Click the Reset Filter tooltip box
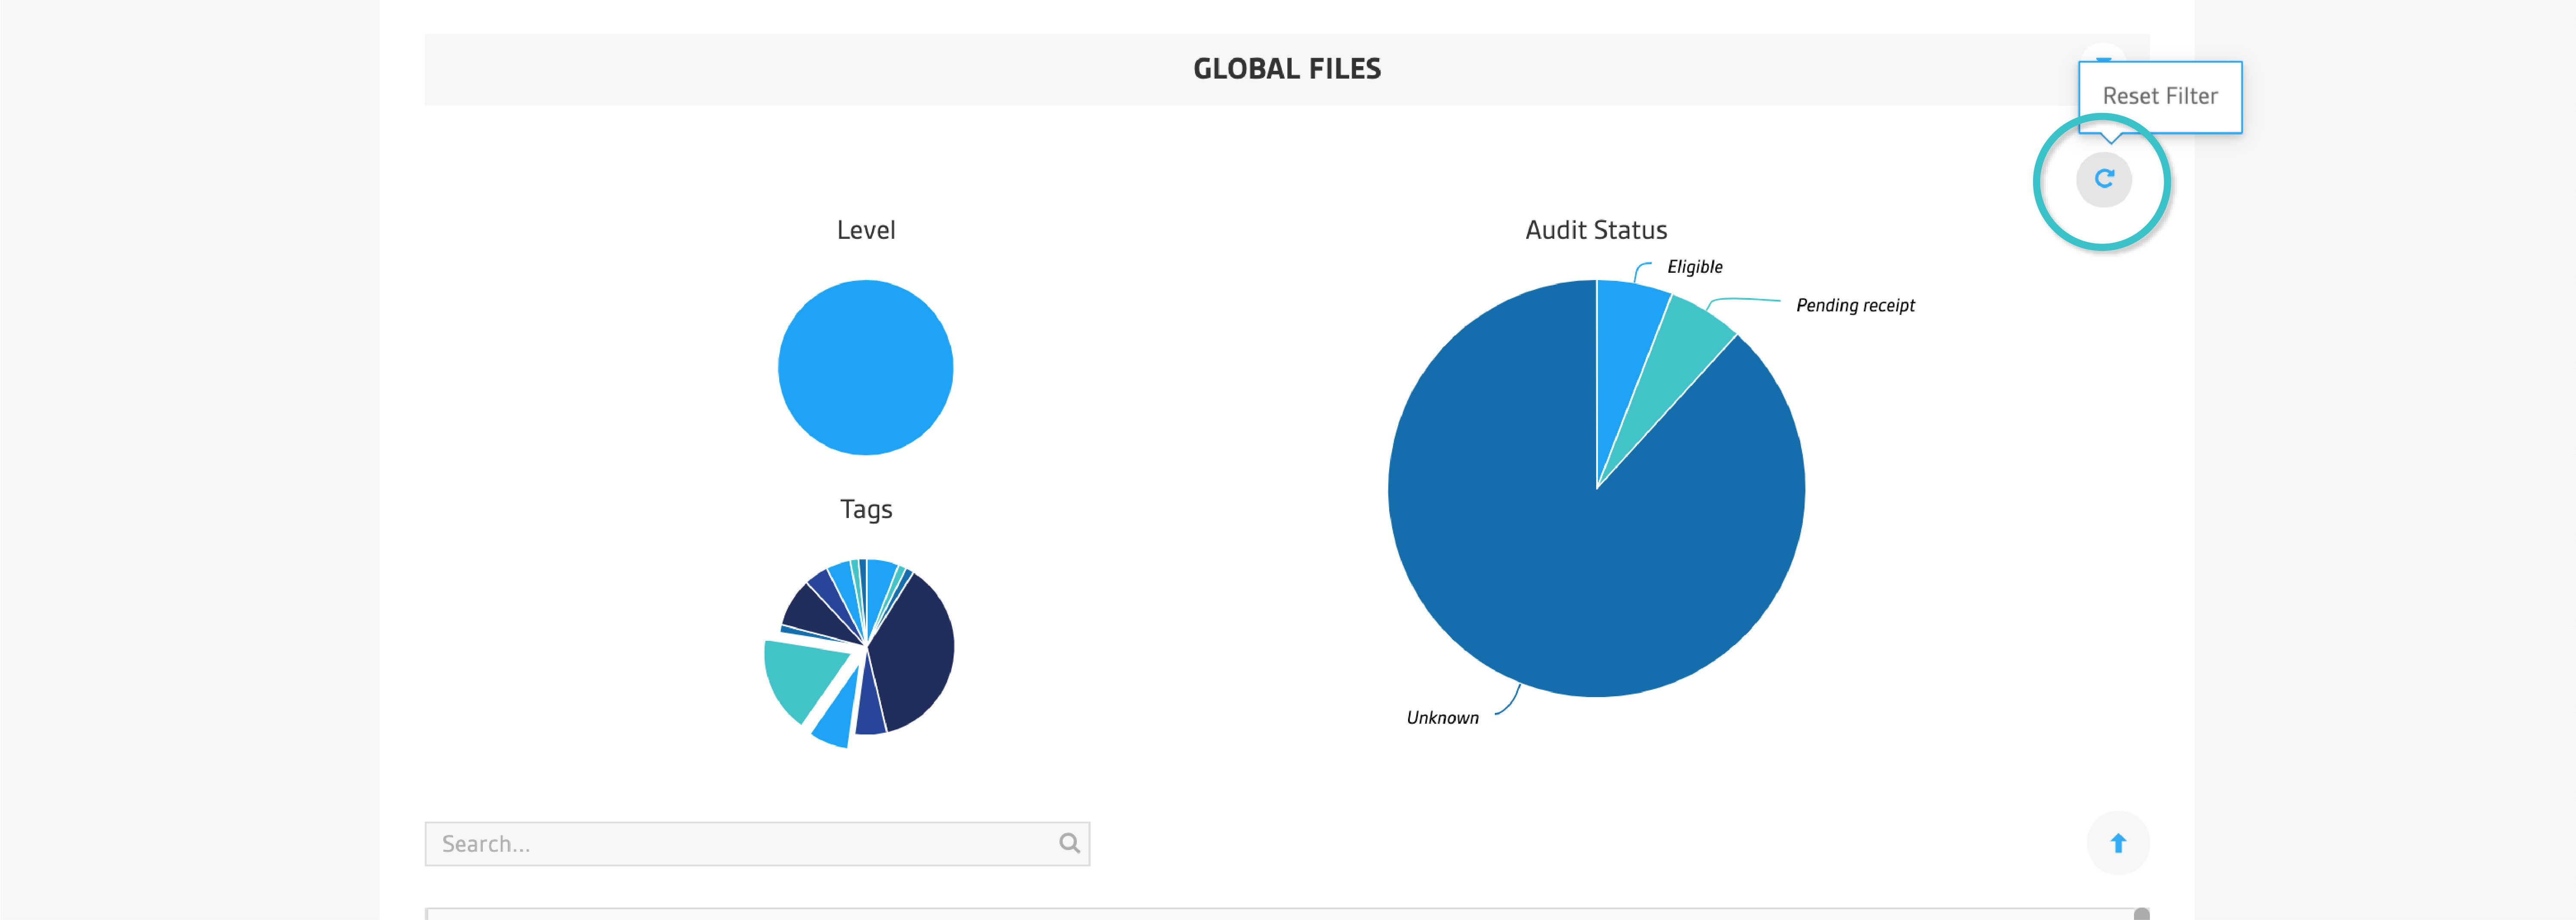2576x920 pixels. (2160, 96)
